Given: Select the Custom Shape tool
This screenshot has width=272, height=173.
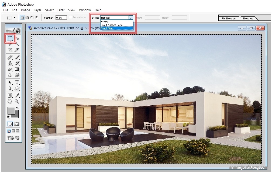Looking at the screenshot, I should [x=17, y=88].
